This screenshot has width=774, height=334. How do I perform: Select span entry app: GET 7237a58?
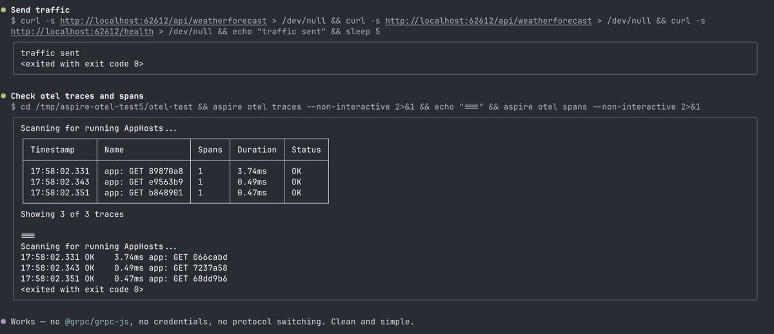click(187, 268)
